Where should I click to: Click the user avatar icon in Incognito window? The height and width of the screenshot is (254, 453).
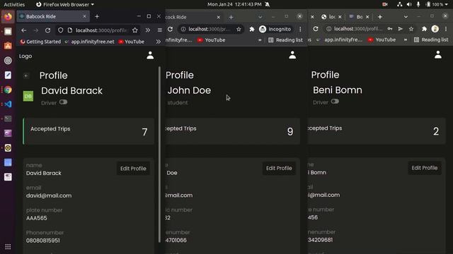[x=292, y=55]
